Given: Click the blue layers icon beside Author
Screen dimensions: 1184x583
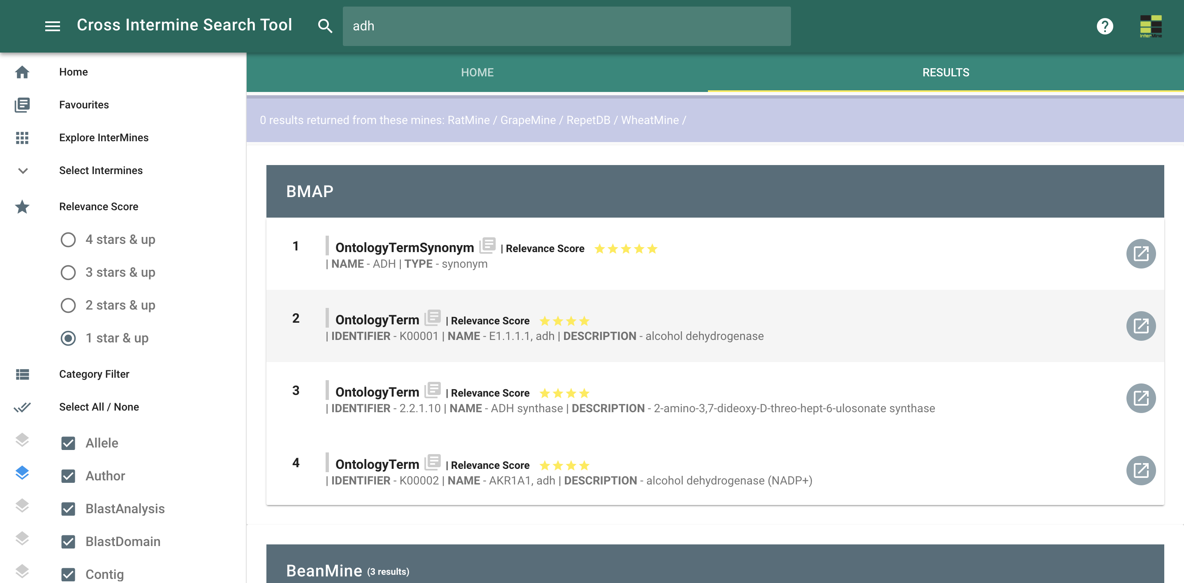Looking at the screenshot, I should pos(22,473).
